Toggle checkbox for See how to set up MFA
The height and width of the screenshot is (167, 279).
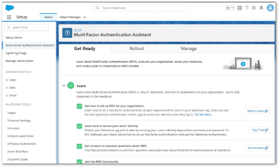[80, 106]
